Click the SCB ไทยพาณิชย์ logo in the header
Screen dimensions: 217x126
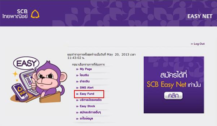pos(21,14)
